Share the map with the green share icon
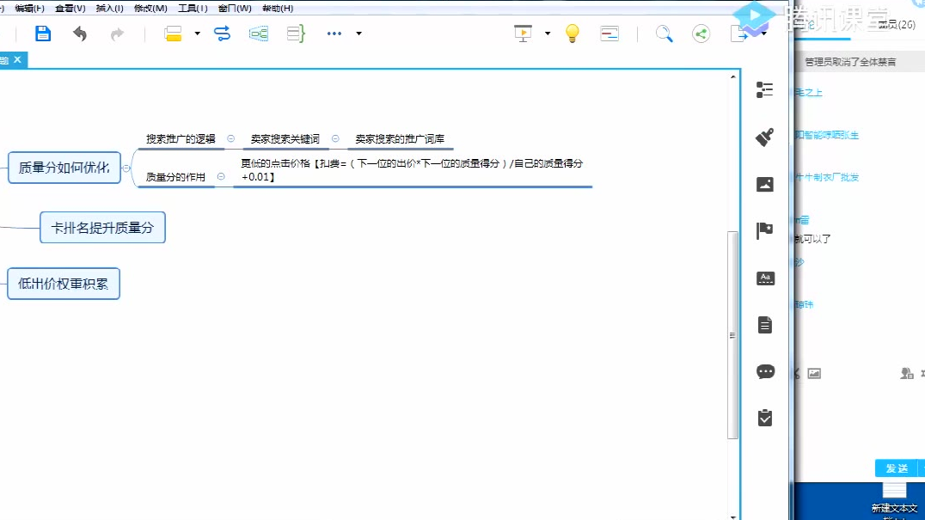This screenshot has width=925, height=520. (701, 34)
